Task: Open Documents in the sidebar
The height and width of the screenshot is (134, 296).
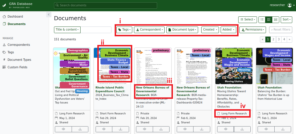Action: point(16,24)
